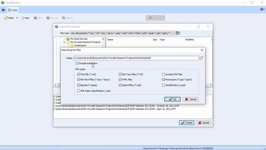This screenshot has width=266, height=150.
Task: Click registration status bar text
Action: pos(178,148)
